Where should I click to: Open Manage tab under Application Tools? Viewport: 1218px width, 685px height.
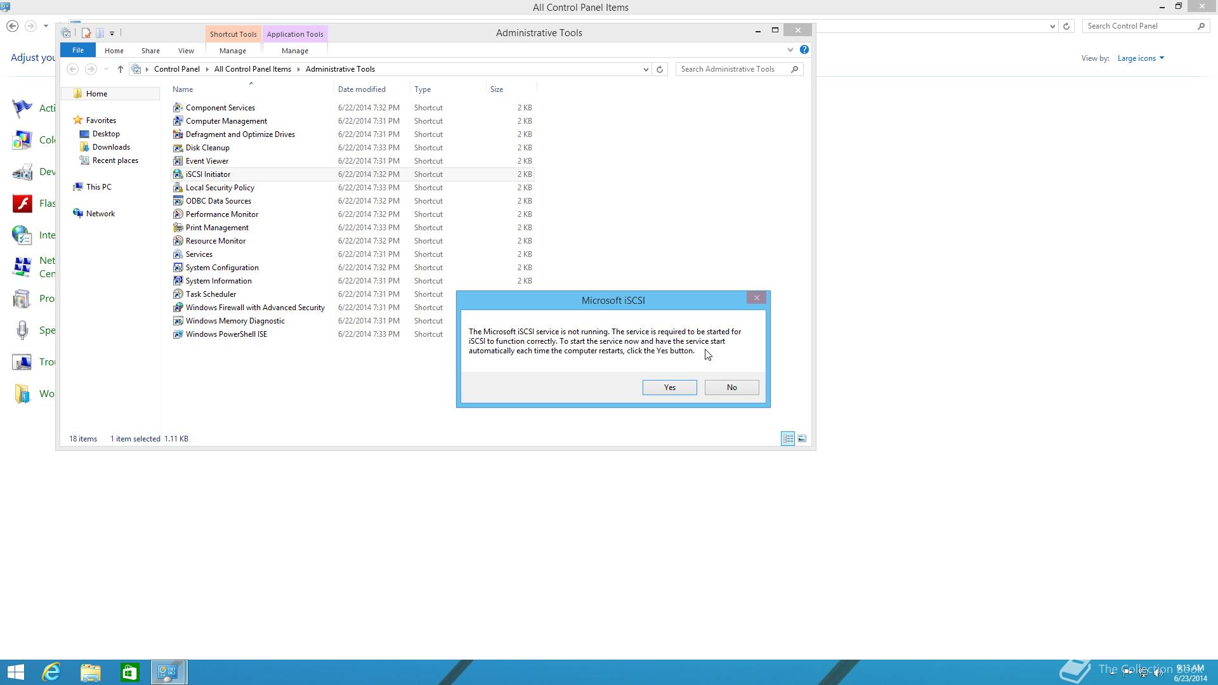click(x=295, y=51)
